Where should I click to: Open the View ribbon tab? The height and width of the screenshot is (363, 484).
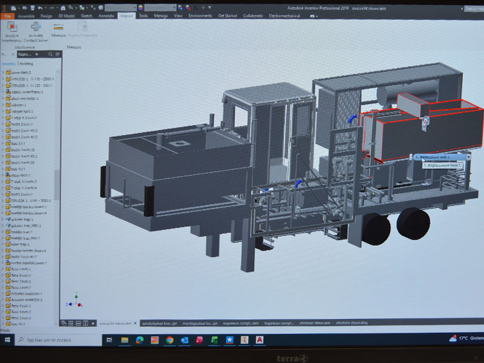[x=178, y=16]
